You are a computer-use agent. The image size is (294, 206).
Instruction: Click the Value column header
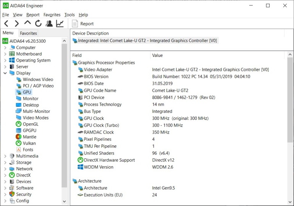157,55
